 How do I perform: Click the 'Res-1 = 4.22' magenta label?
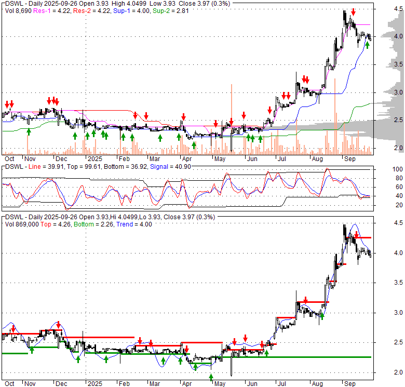click(x=51, y=11)
